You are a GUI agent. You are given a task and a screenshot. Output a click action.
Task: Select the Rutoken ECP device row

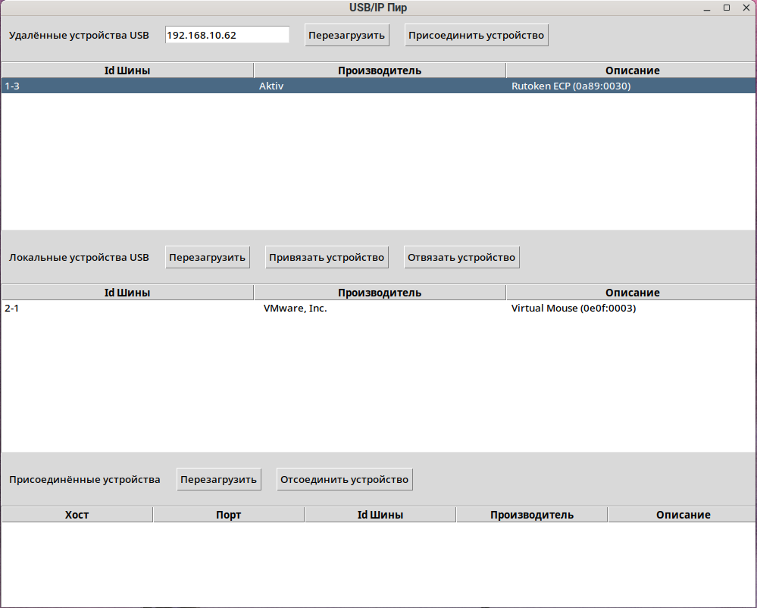point(379,86)
